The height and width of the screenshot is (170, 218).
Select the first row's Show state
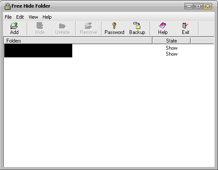172,48
